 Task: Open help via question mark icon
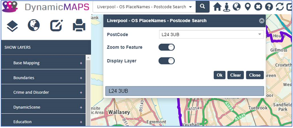coord(269,7)
